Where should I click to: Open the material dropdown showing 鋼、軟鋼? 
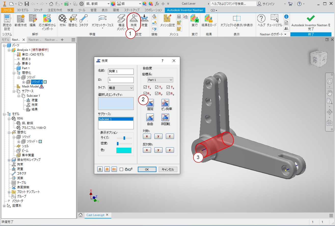click(97, 4)
